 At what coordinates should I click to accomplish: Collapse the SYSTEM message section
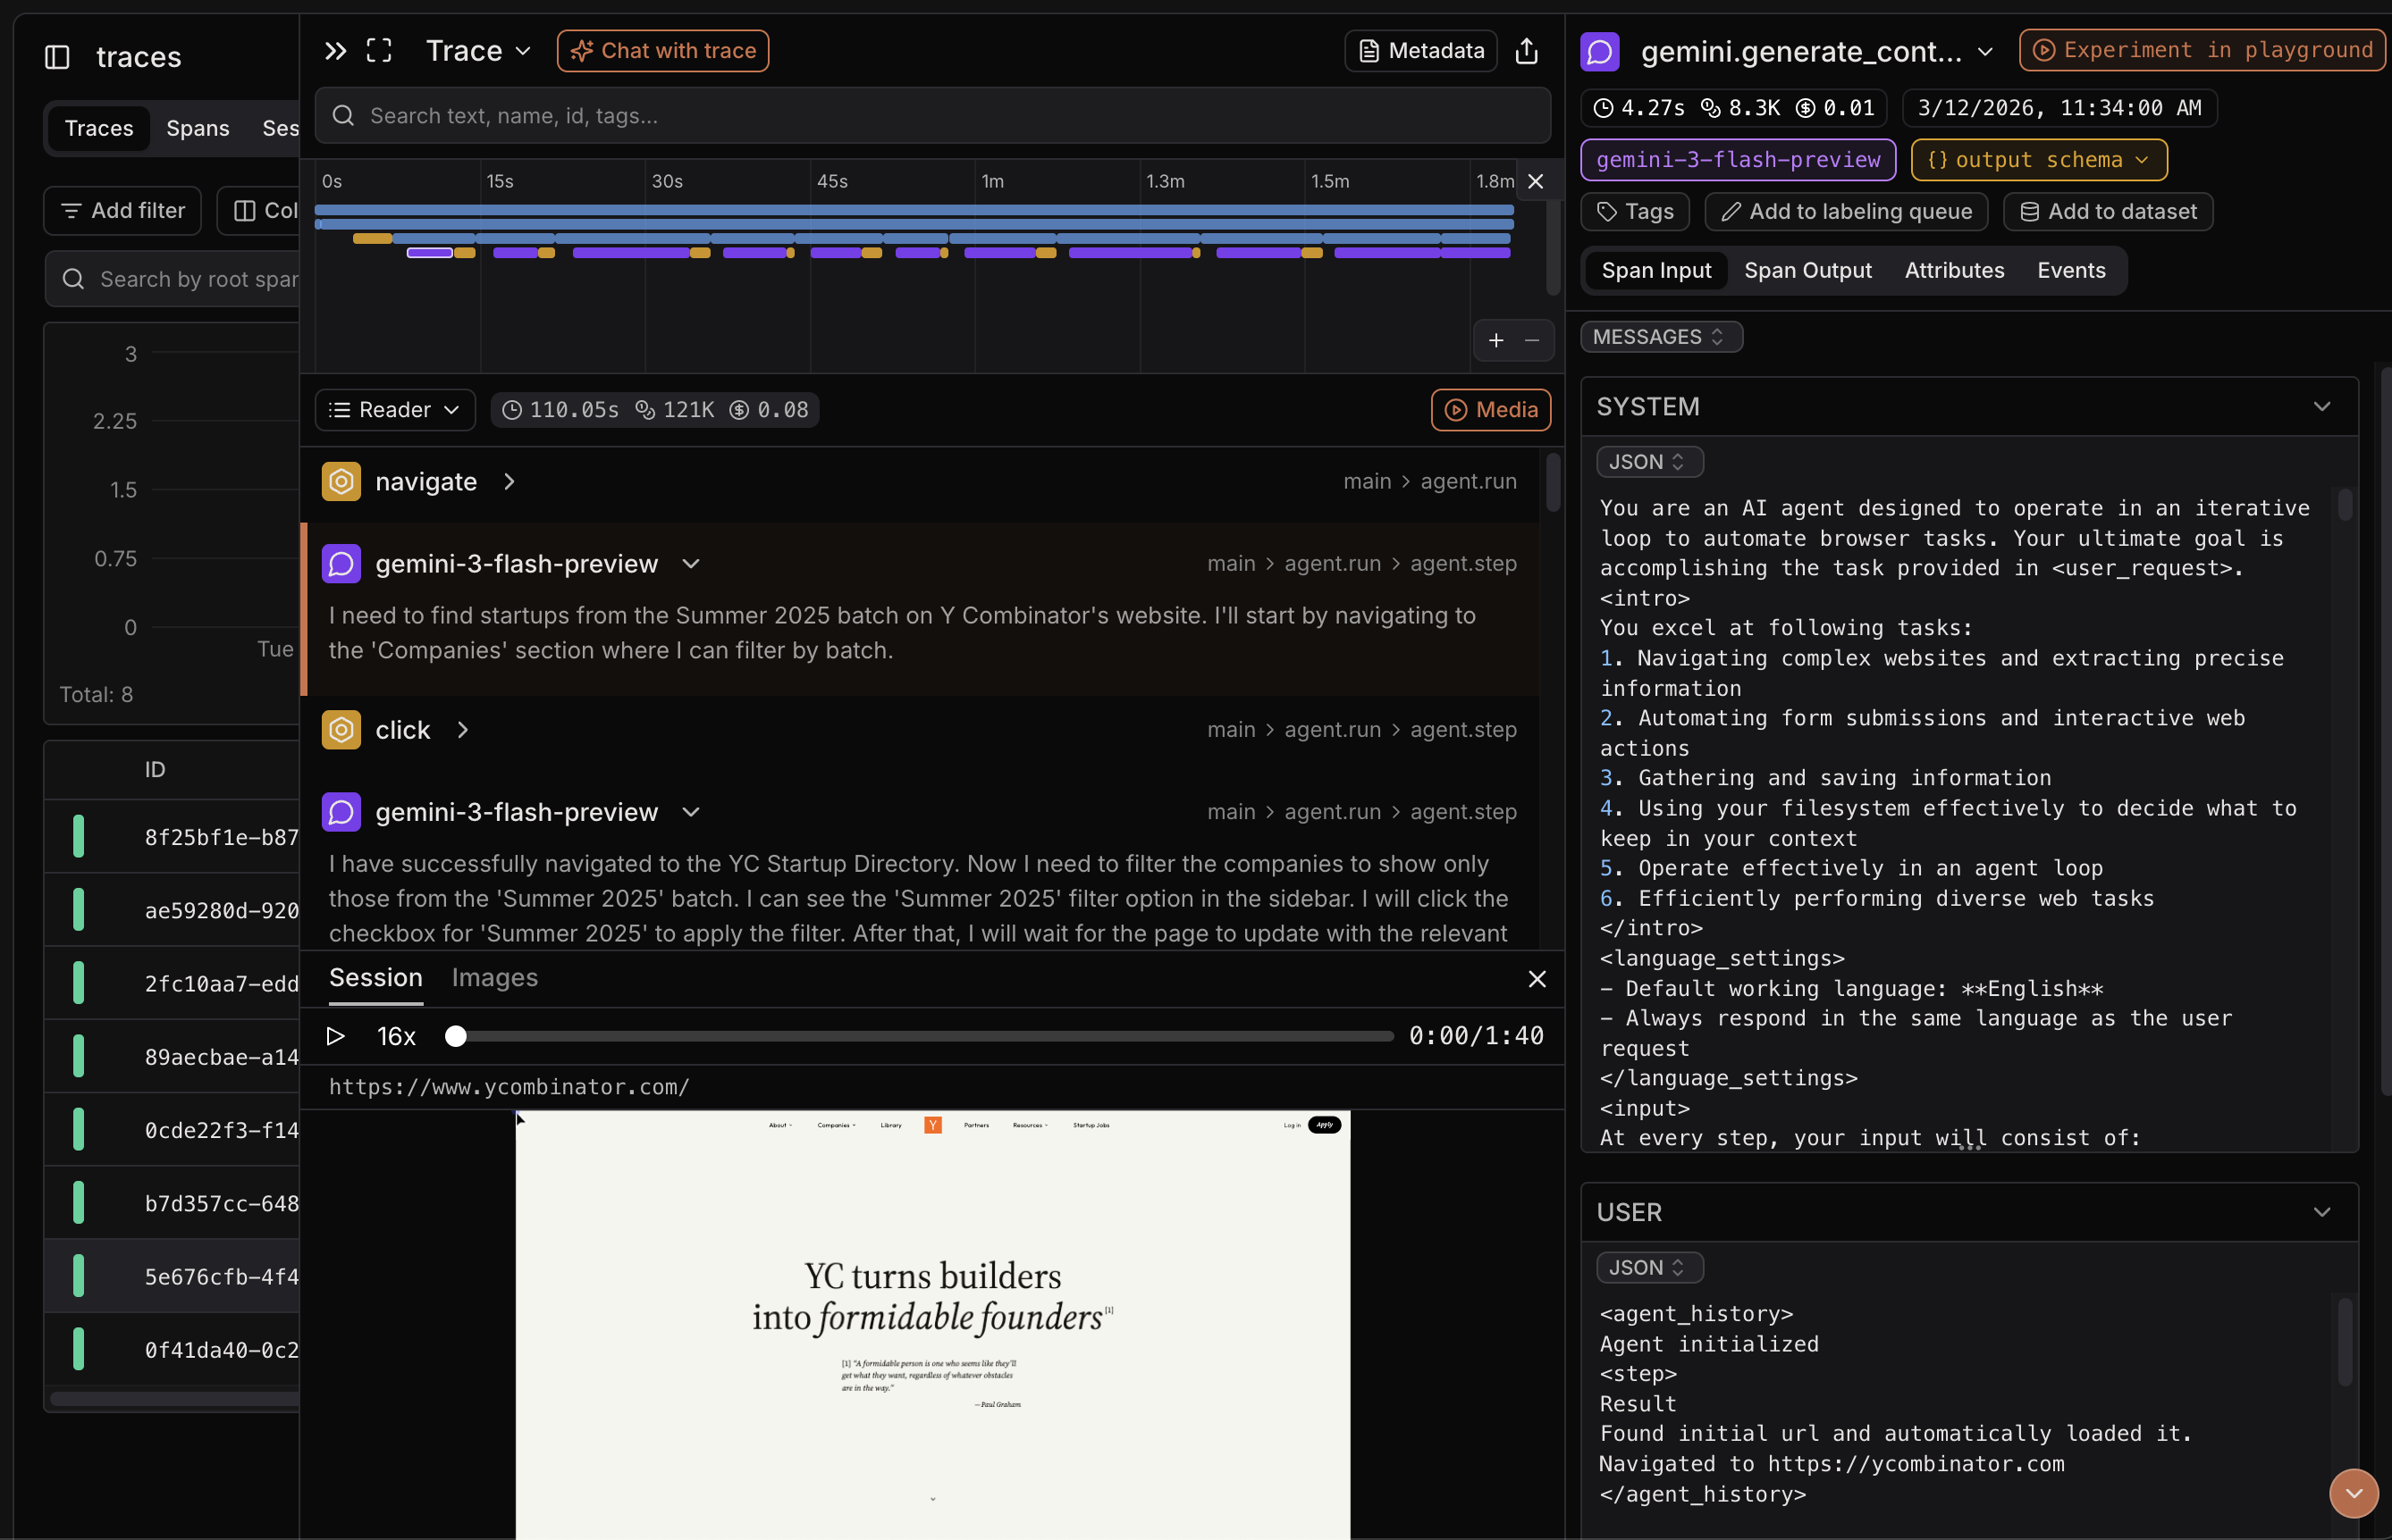[x=2322, y=407]
